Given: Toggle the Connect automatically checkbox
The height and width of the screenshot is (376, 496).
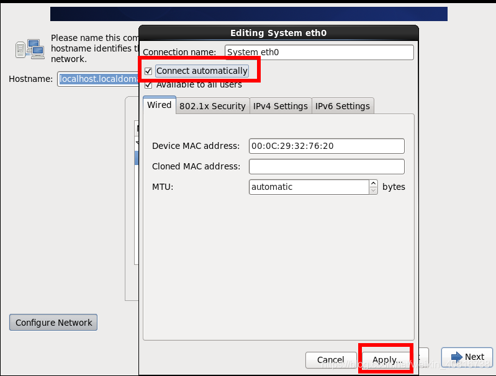Looking at the screenshot, I should click(148, 71).
